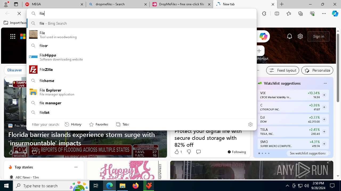This screenshot has width=341, height=191.
Task: Stop page loading with the X button
Action: coord(19,14)
